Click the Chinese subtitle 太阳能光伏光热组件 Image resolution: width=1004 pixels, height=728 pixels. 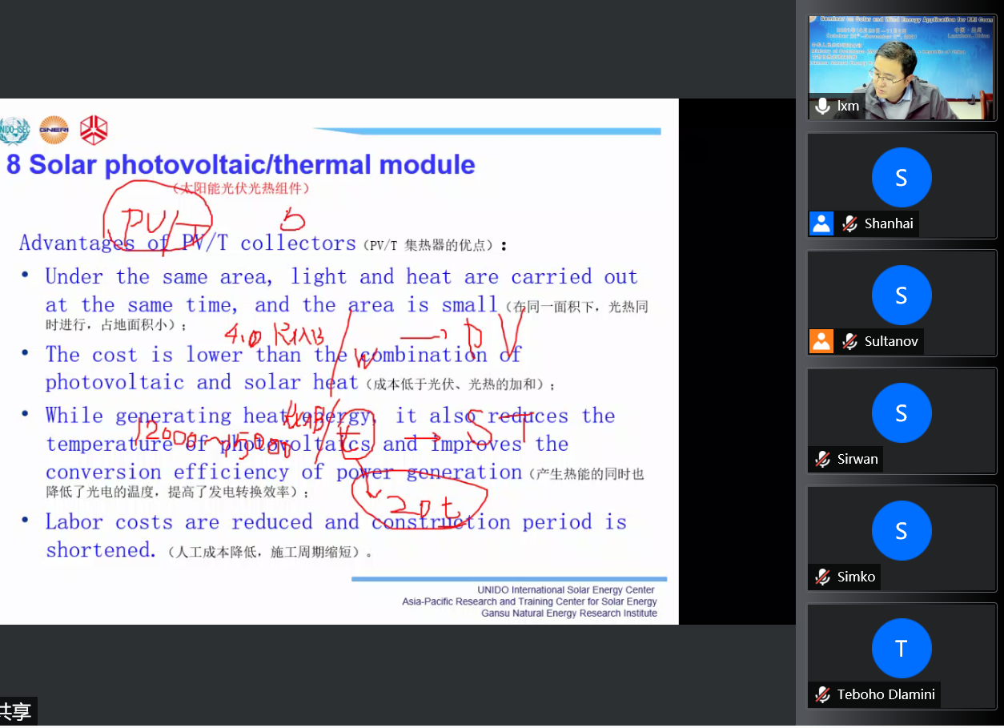[x=240, y=189]
